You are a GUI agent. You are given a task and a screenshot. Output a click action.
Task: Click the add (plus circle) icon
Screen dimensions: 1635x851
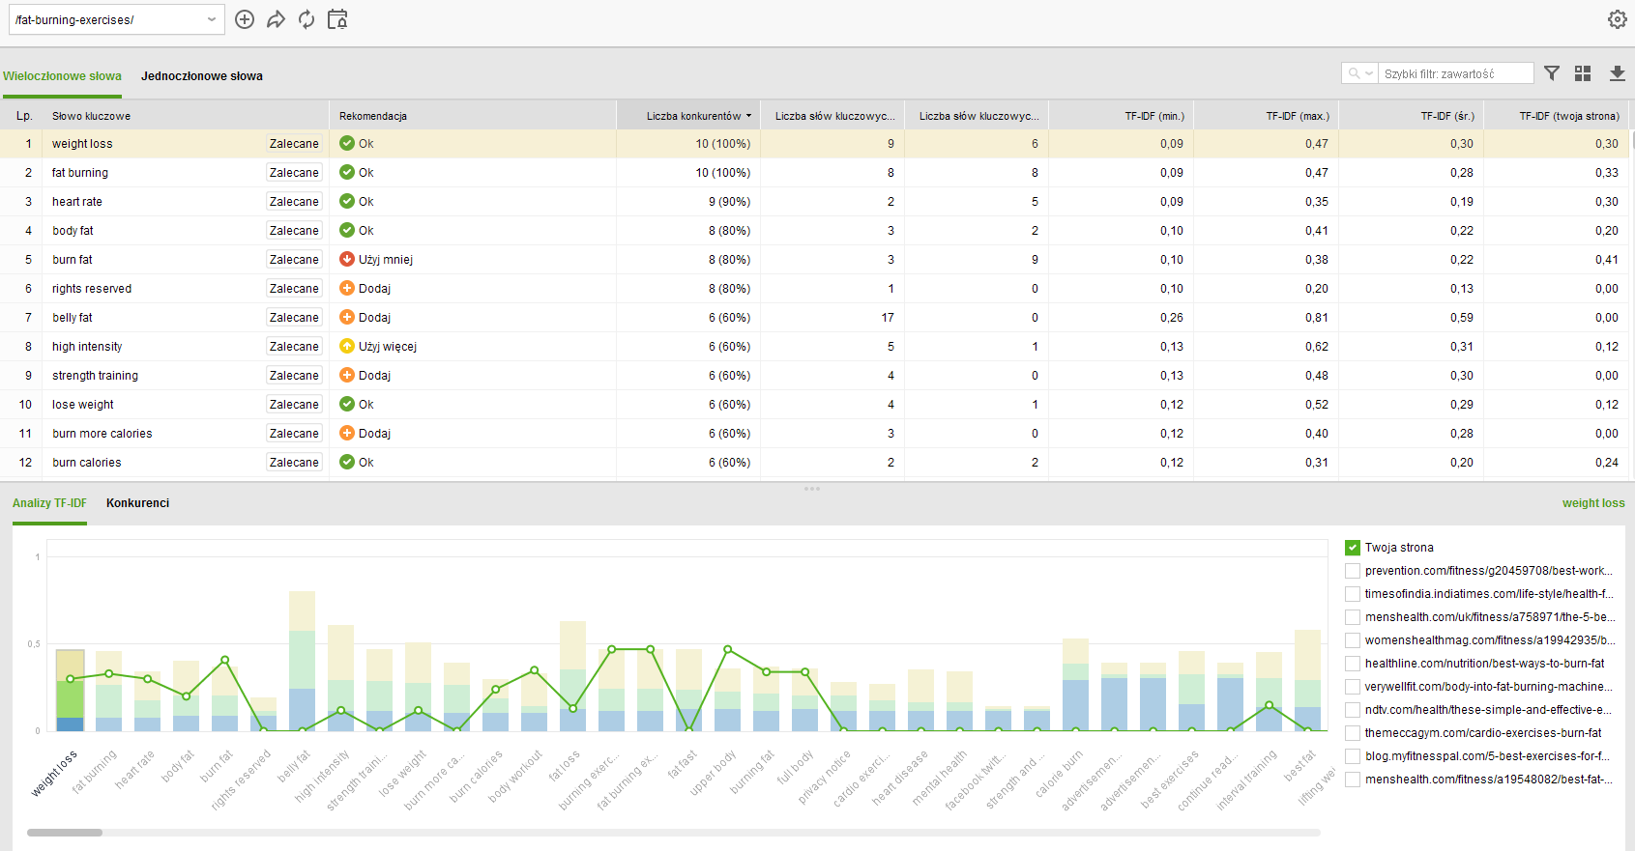[x=245, y=19]
